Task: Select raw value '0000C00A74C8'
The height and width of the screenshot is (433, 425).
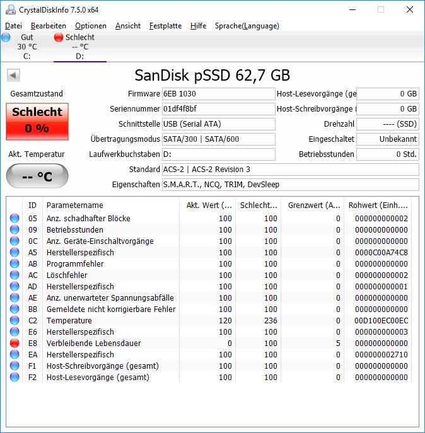Action: (x=381, y=252)
